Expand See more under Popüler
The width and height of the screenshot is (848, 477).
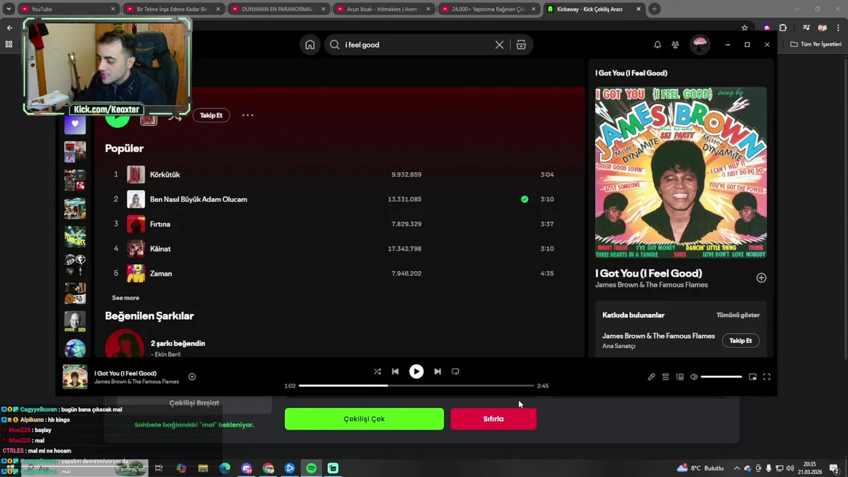tap(126, 298)
